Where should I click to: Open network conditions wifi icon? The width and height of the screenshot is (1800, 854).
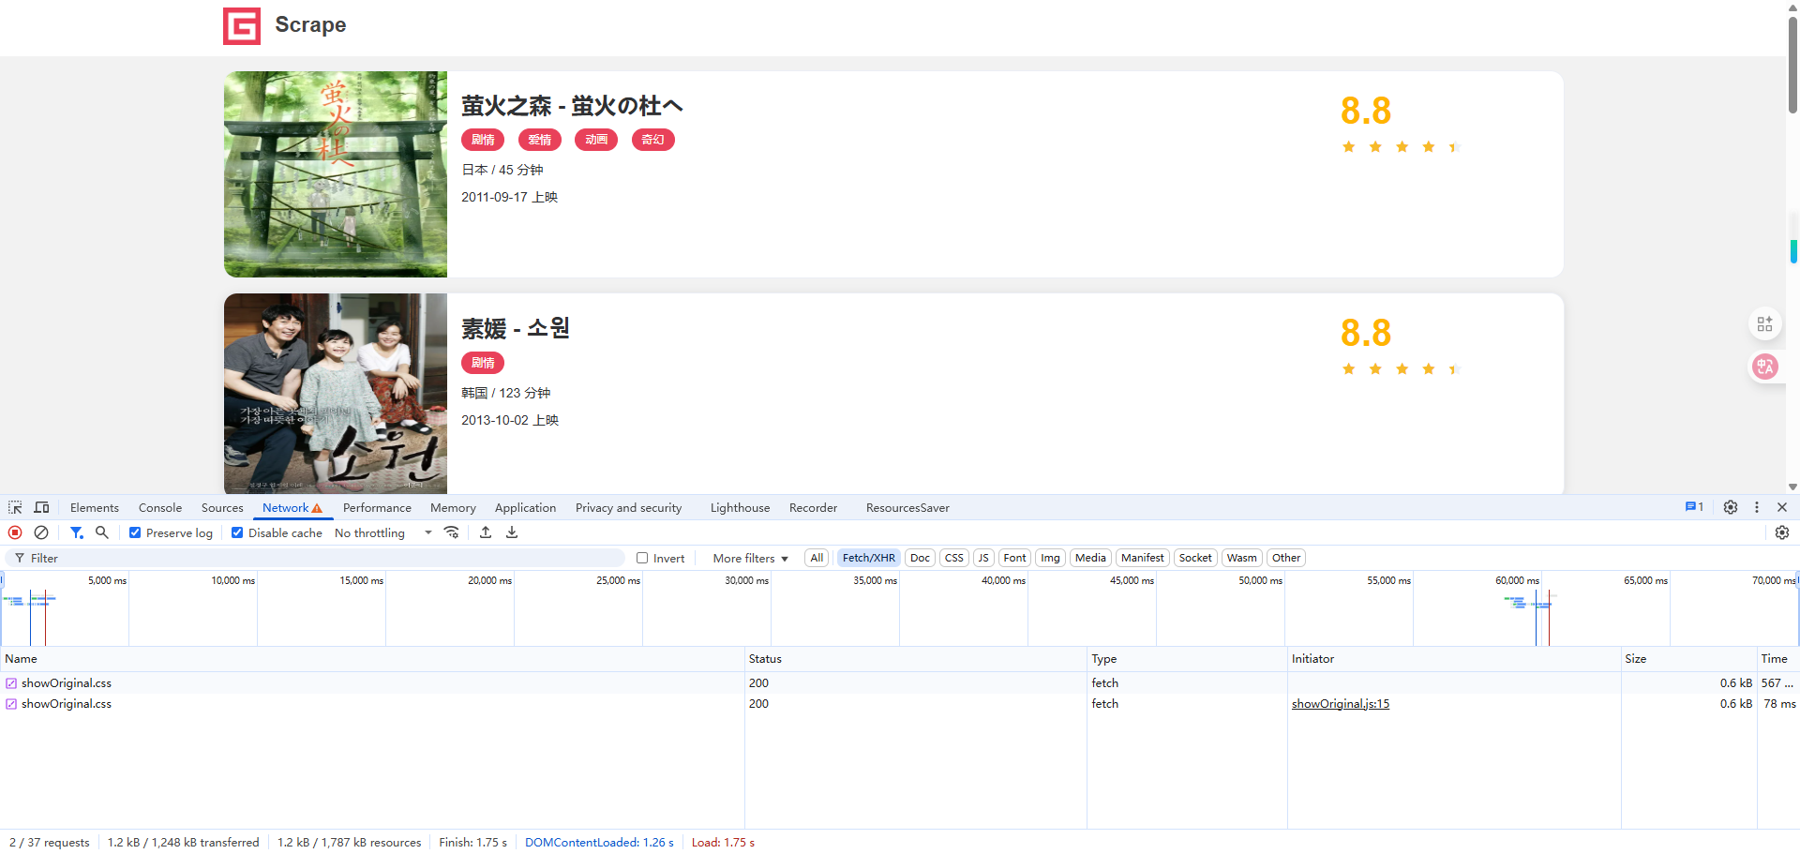coord(451,532)
